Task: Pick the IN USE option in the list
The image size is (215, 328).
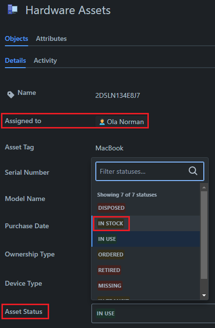Action: click(x=107, y=239)
